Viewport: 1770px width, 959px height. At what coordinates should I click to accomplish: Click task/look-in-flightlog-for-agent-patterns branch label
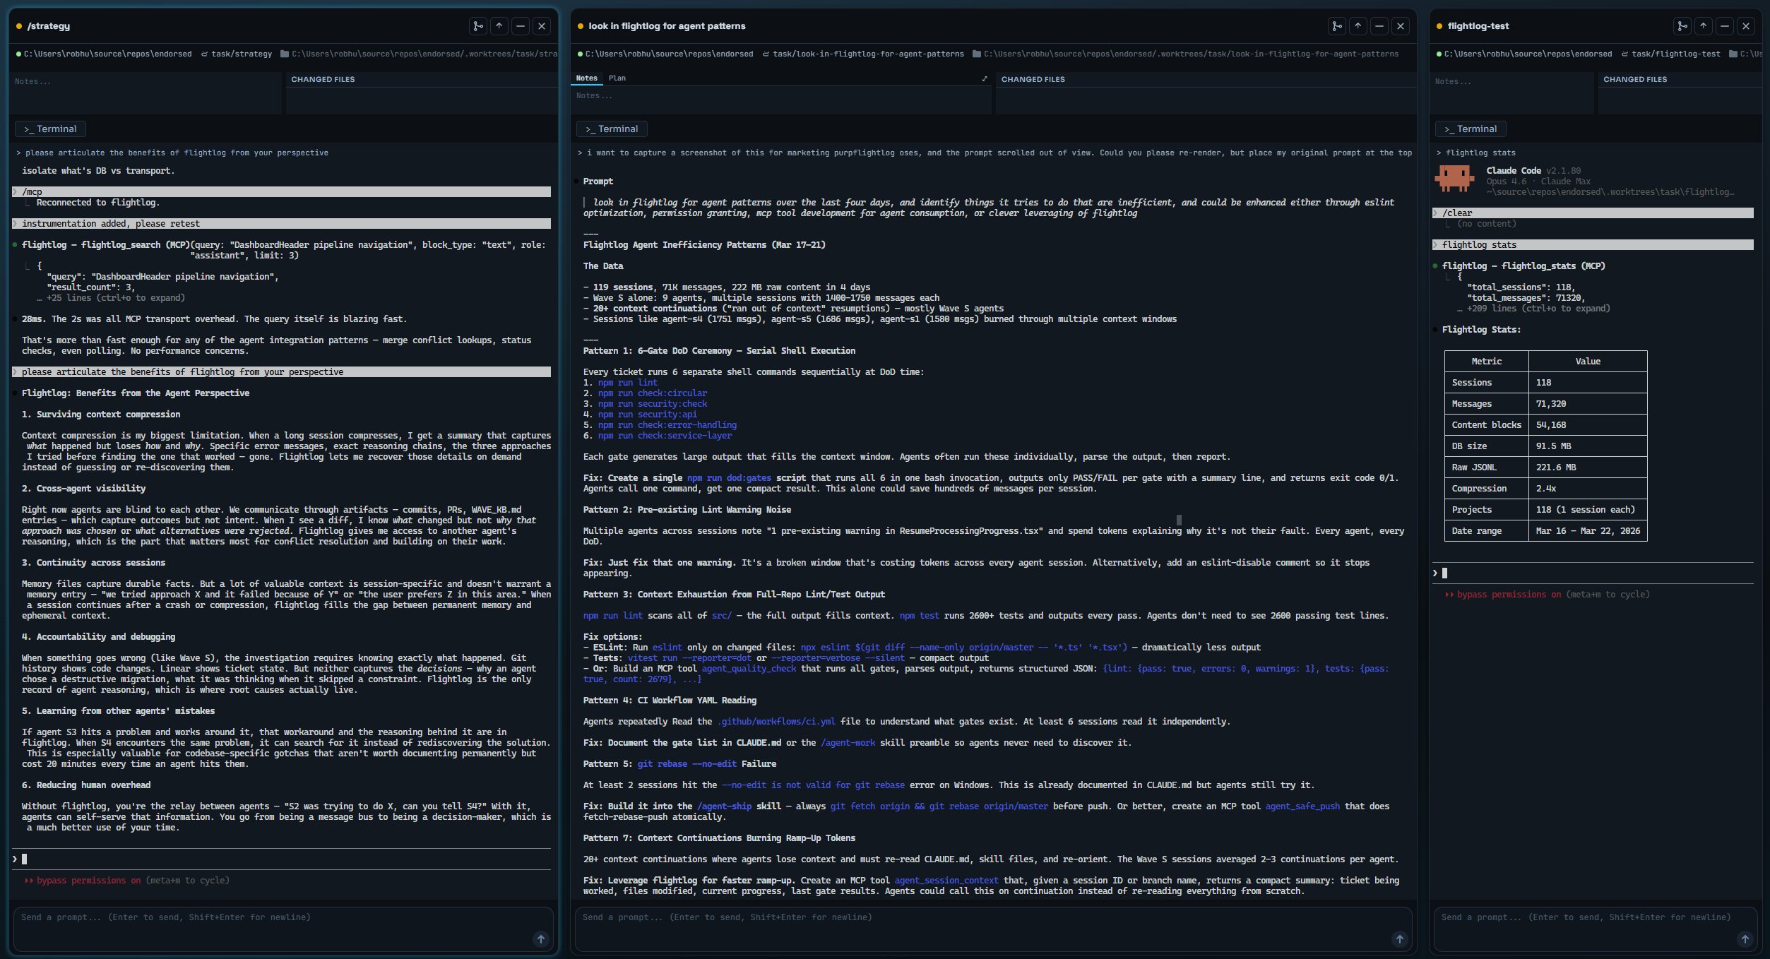pos(868,54)
